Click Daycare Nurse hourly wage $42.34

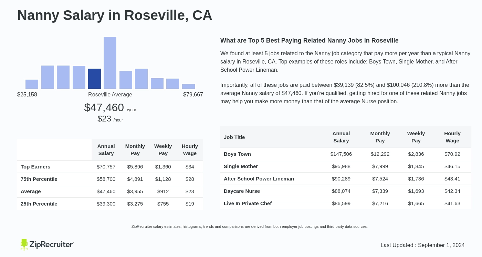tap(452, 191)
